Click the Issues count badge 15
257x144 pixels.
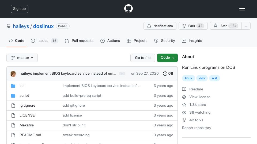tap(54, 41)
